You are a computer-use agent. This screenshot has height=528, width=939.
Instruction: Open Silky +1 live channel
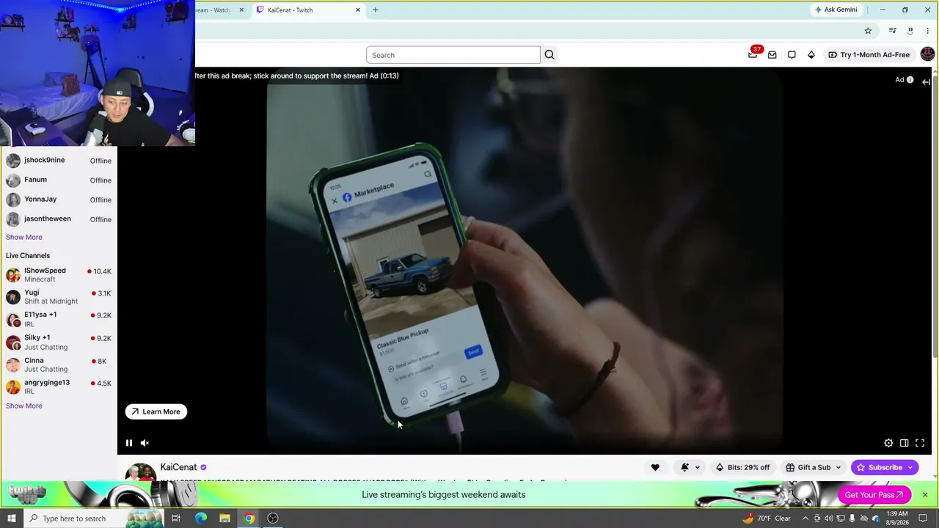(59, 342)
